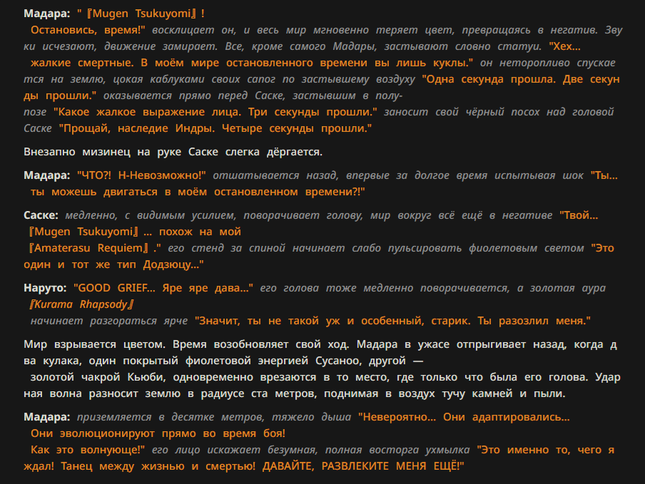Click the line beginning "золотой чакрой Кьюби"
The width and height of the screenshot is (645, 484).
click(x=325, y=377)
